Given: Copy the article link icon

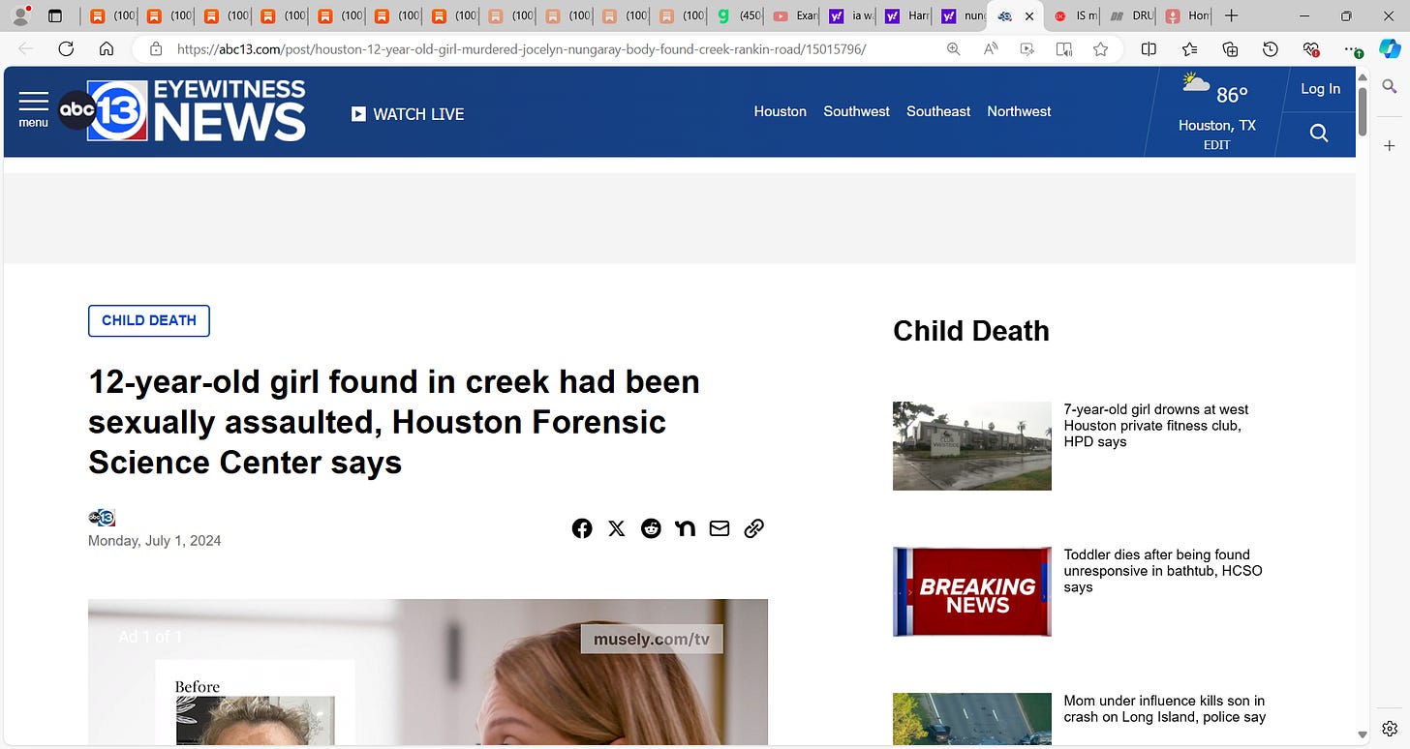Looking at the screenshot, I should coord(754,528).
